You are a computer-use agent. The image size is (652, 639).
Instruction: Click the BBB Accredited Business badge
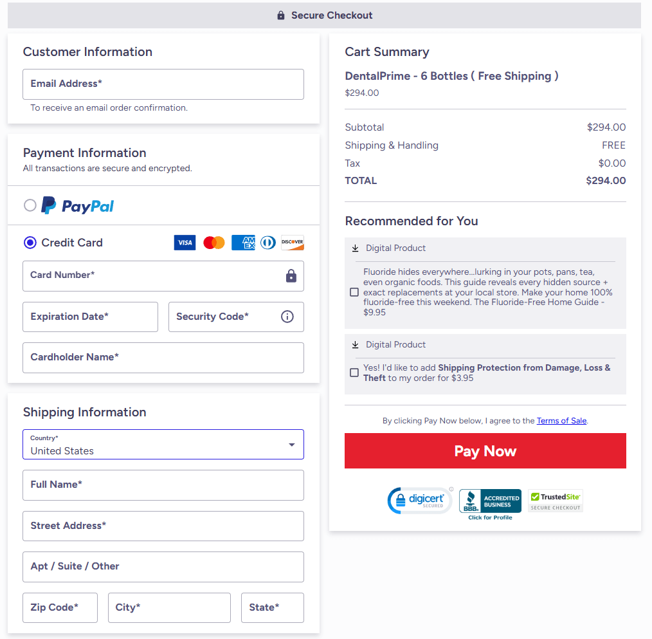[490, 500]
